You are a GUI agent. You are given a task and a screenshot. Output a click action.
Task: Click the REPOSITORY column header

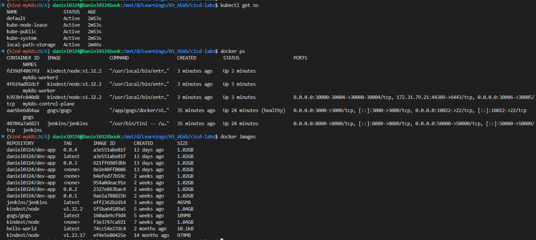[x=20, y=143]
